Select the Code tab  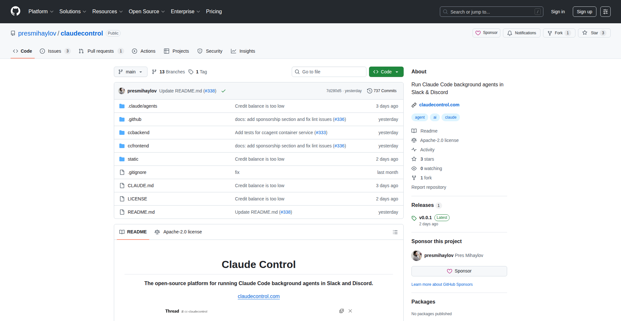[22, 51]
